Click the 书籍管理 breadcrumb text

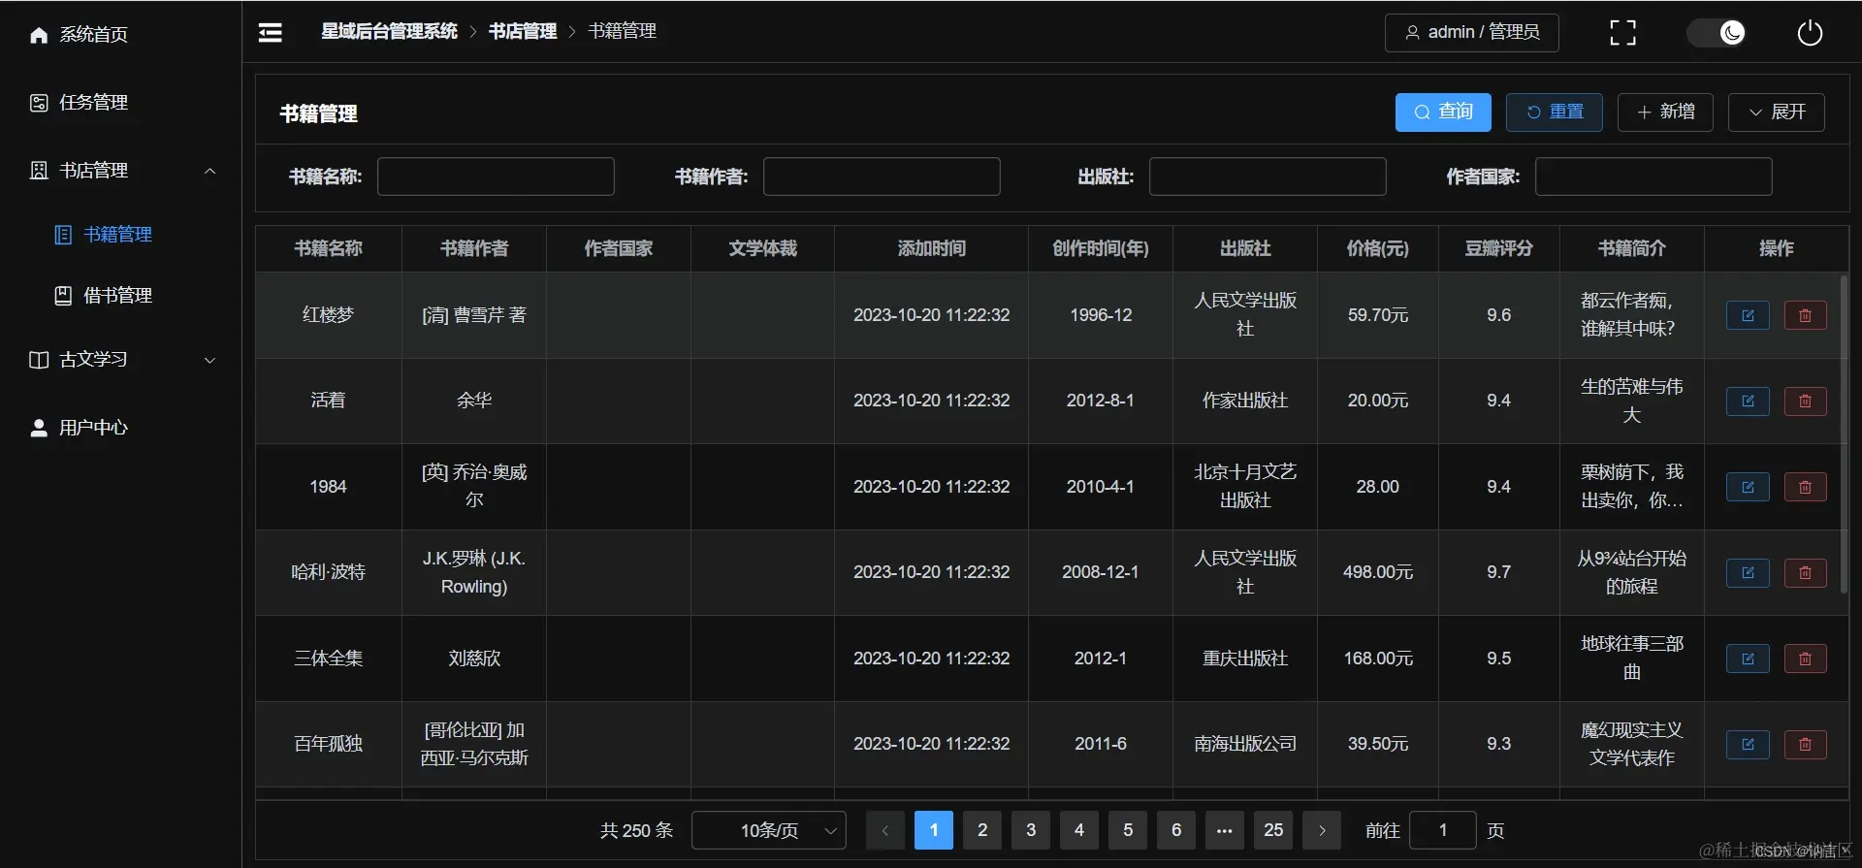coord(622,31)
